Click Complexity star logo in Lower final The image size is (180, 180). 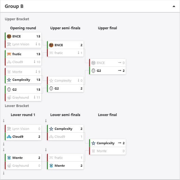click(x=93, y=143)
